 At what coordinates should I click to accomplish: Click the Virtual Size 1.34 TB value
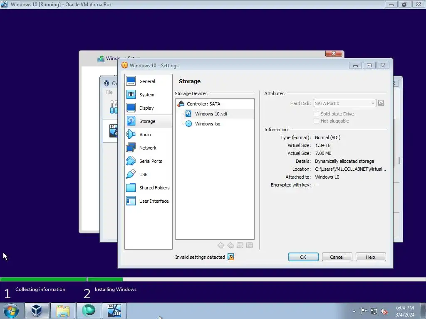323,145
